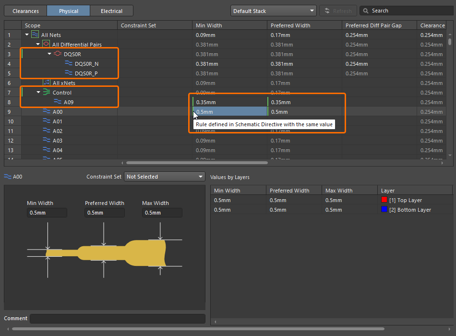Click the DQS0R_N net icon
The height and width of the screenshot is (336, 456).
pyautogui.click(x=69, y=63)
